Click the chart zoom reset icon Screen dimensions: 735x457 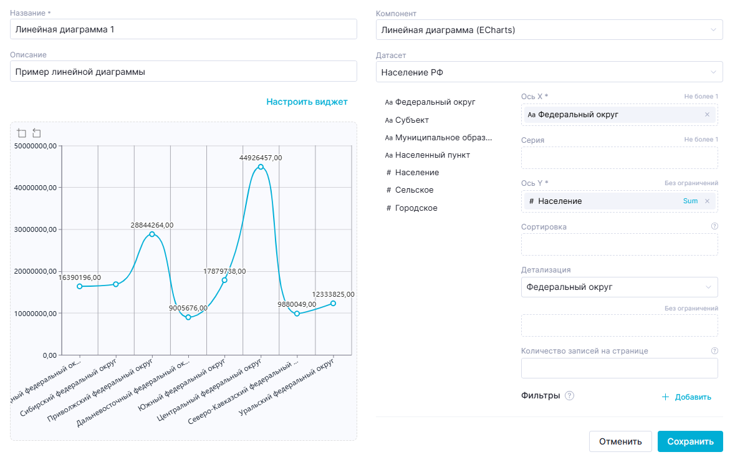pyautogui.click(x=37, y=133)
